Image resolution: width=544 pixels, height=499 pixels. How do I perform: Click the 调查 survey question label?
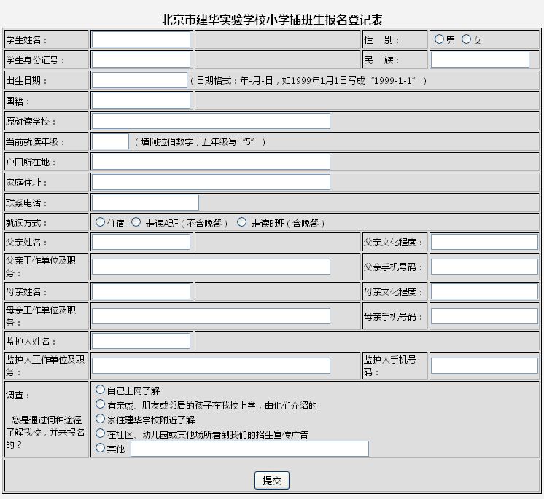tap(45, 420)
